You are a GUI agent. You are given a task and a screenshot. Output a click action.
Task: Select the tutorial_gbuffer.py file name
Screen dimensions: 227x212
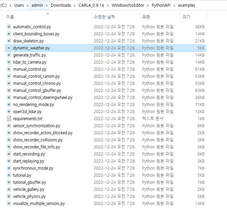click(30, 182)
